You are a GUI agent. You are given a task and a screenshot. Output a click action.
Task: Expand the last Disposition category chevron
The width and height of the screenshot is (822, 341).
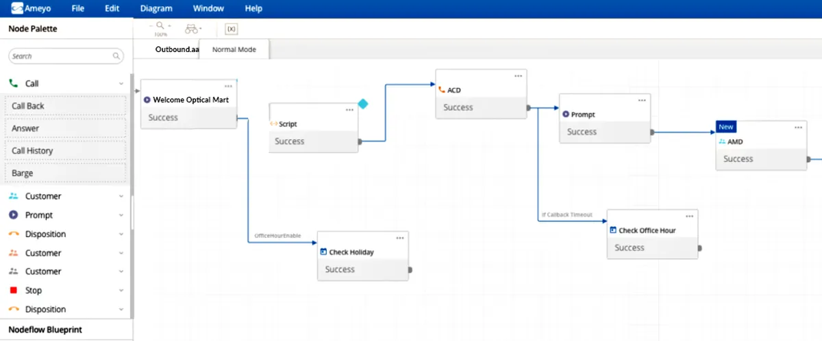pyautogui.click(x=121, y=310)
